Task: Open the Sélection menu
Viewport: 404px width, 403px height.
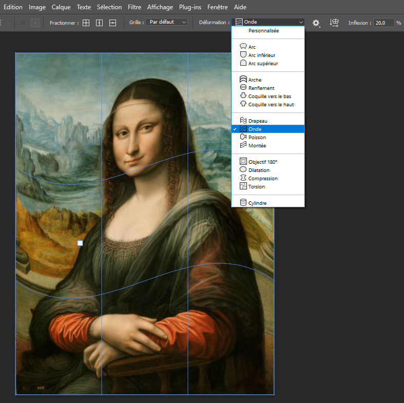Action: click(109, 7)
